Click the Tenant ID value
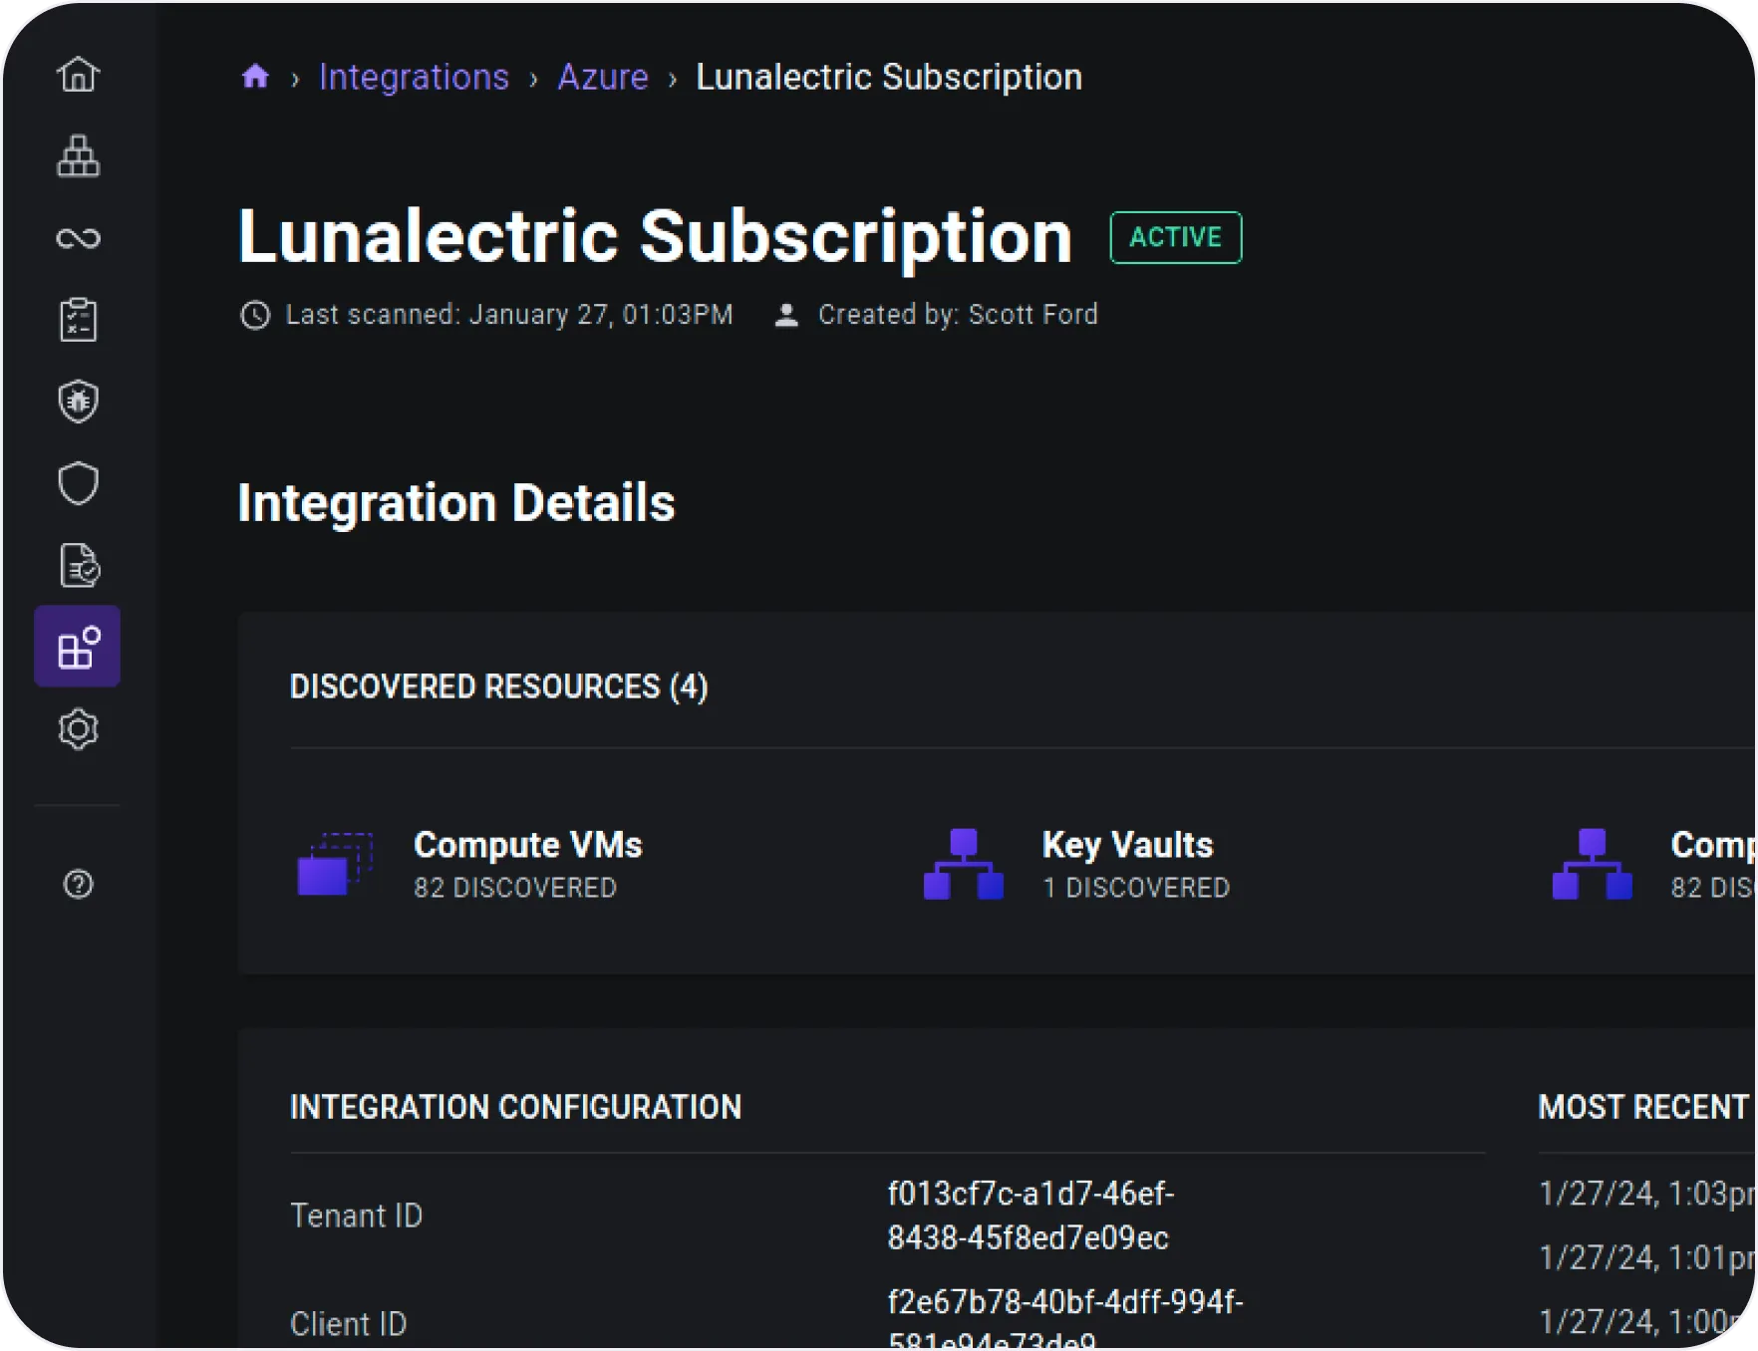This screenshot has width=1758, height=1351. pyautogui.click(x=1029, y=1216)
